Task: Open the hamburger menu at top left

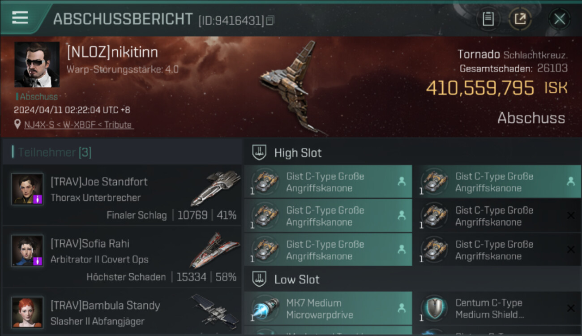Action: 20,17
